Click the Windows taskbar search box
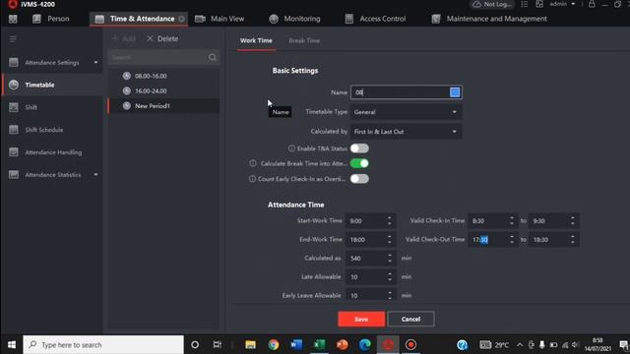 tap(103, 345)
